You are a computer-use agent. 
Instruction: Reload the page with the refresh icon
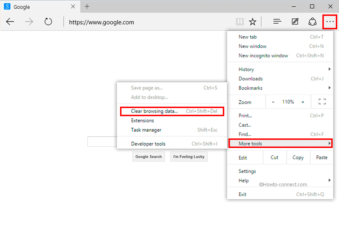tap(48, 22)
